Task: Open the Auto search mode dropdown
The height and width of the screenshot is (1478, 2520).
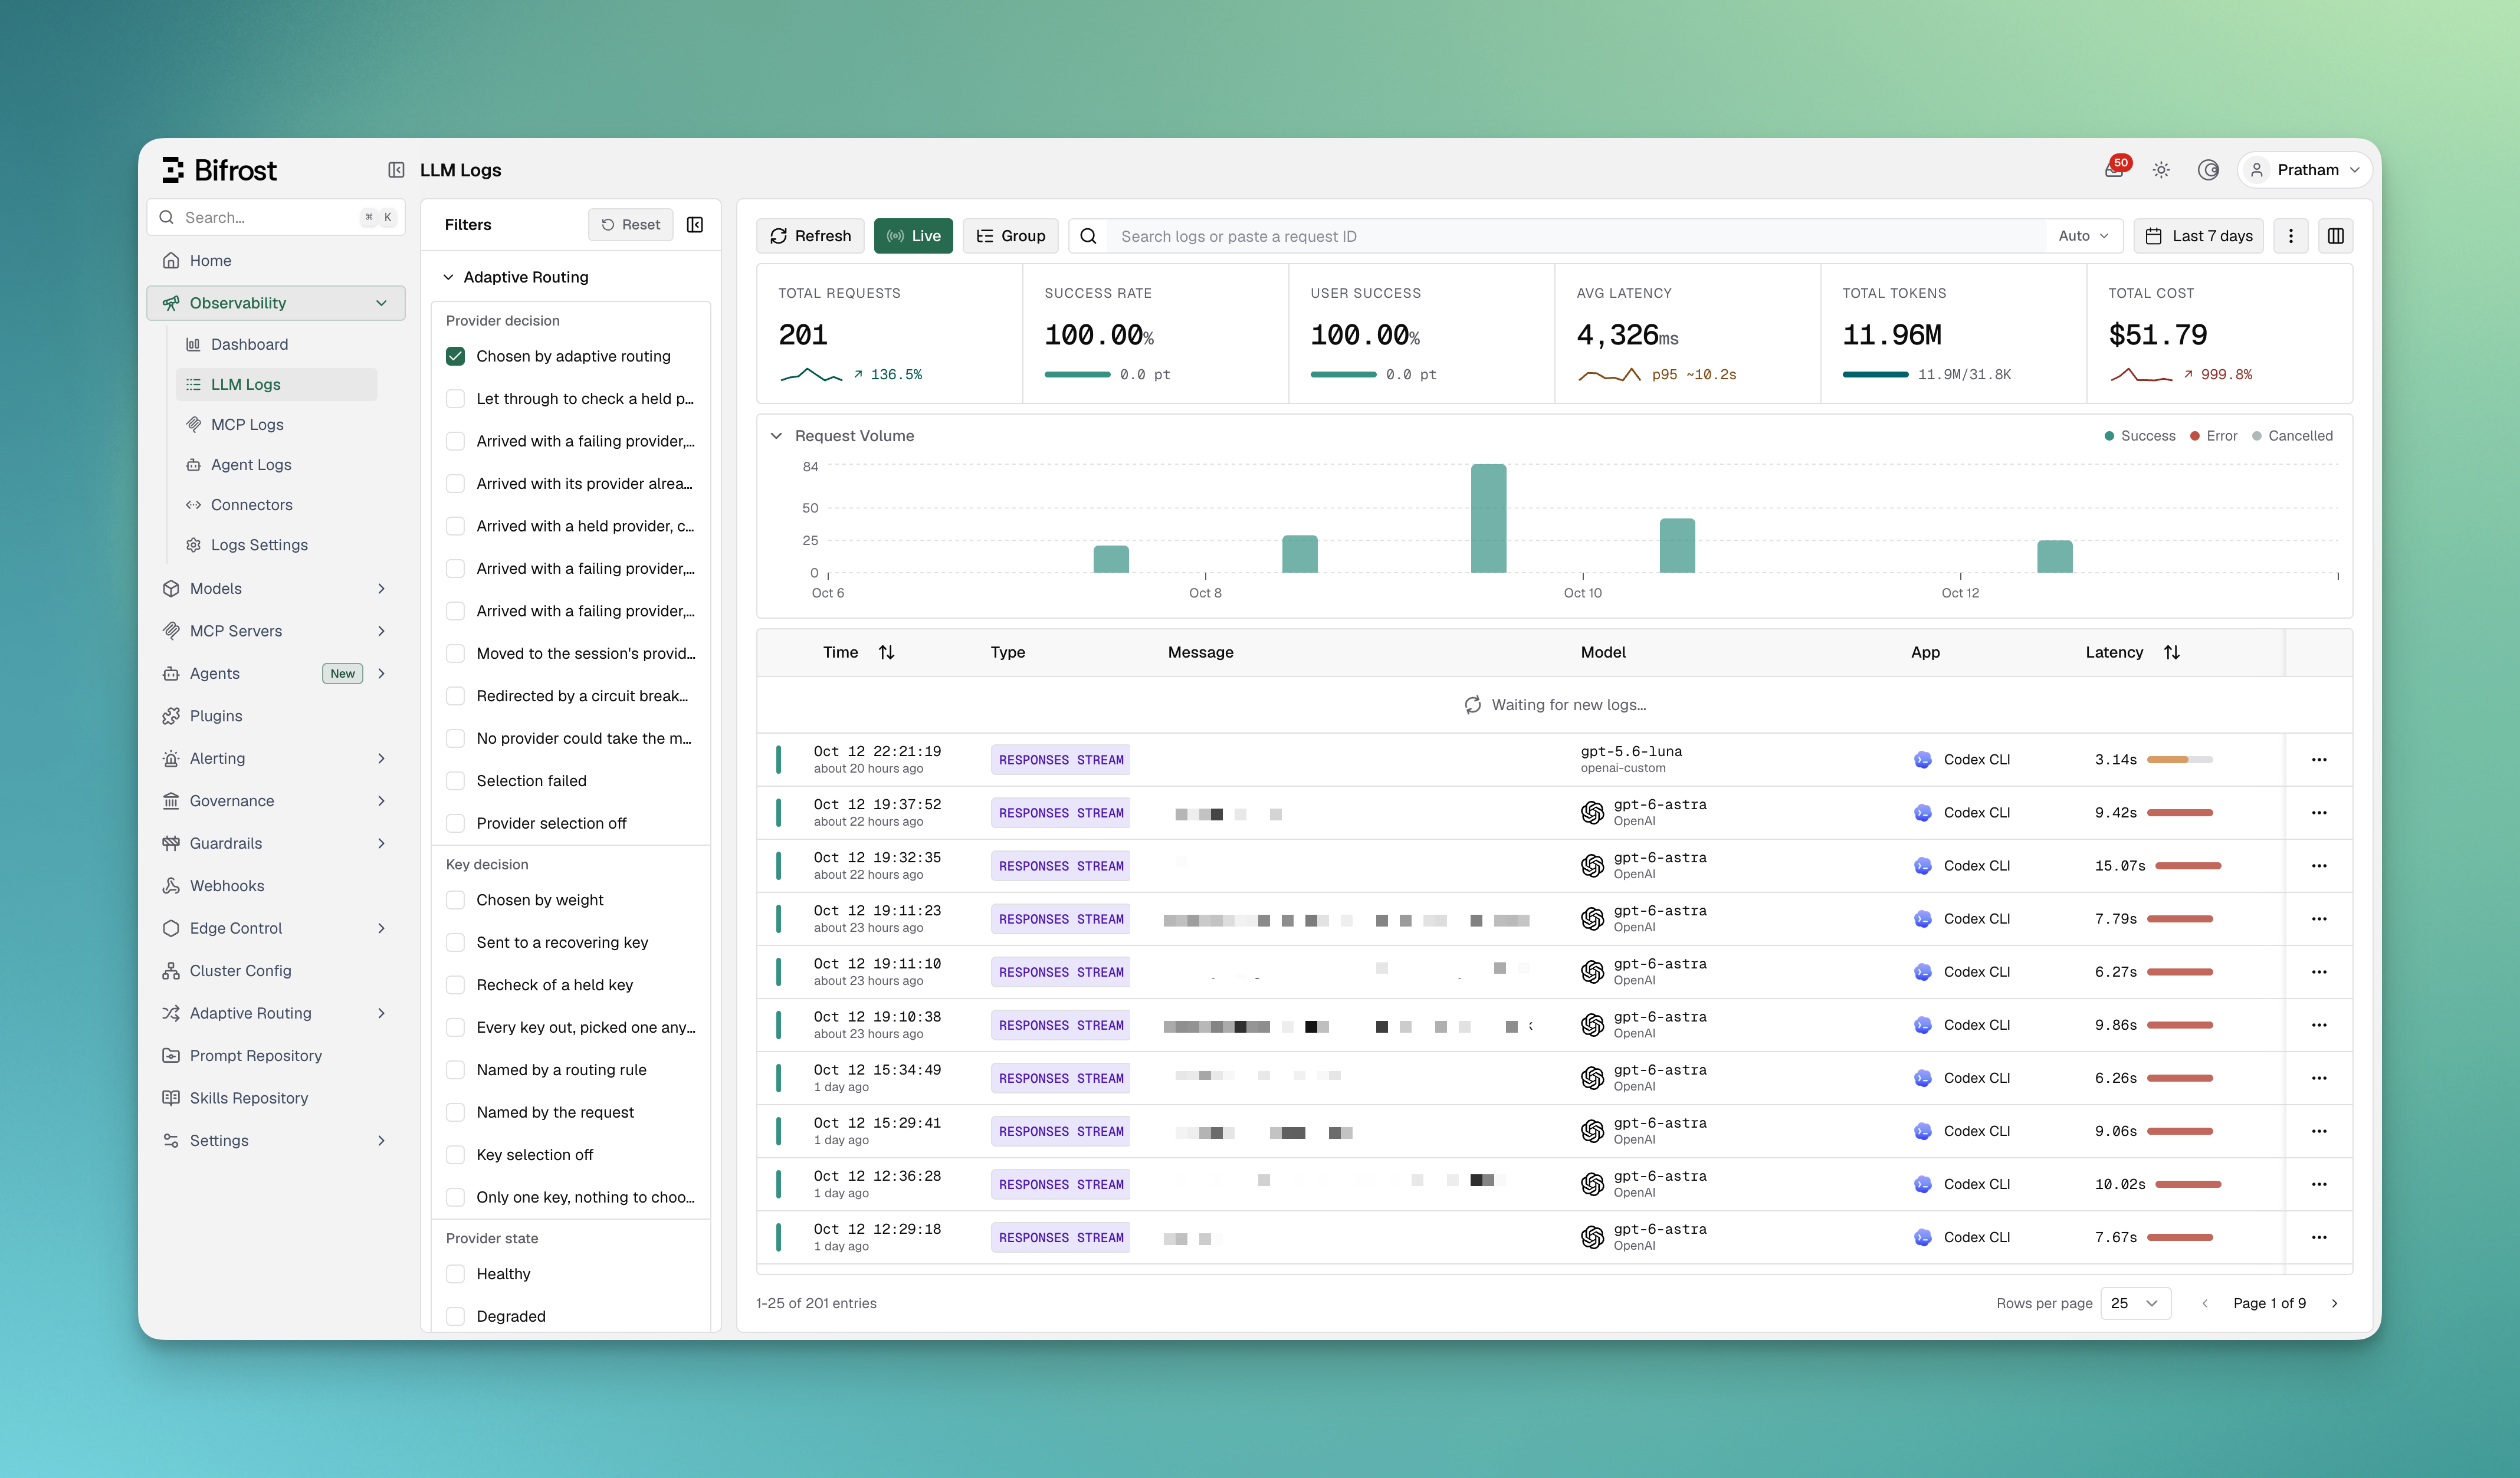Action: coord(2083,236)
